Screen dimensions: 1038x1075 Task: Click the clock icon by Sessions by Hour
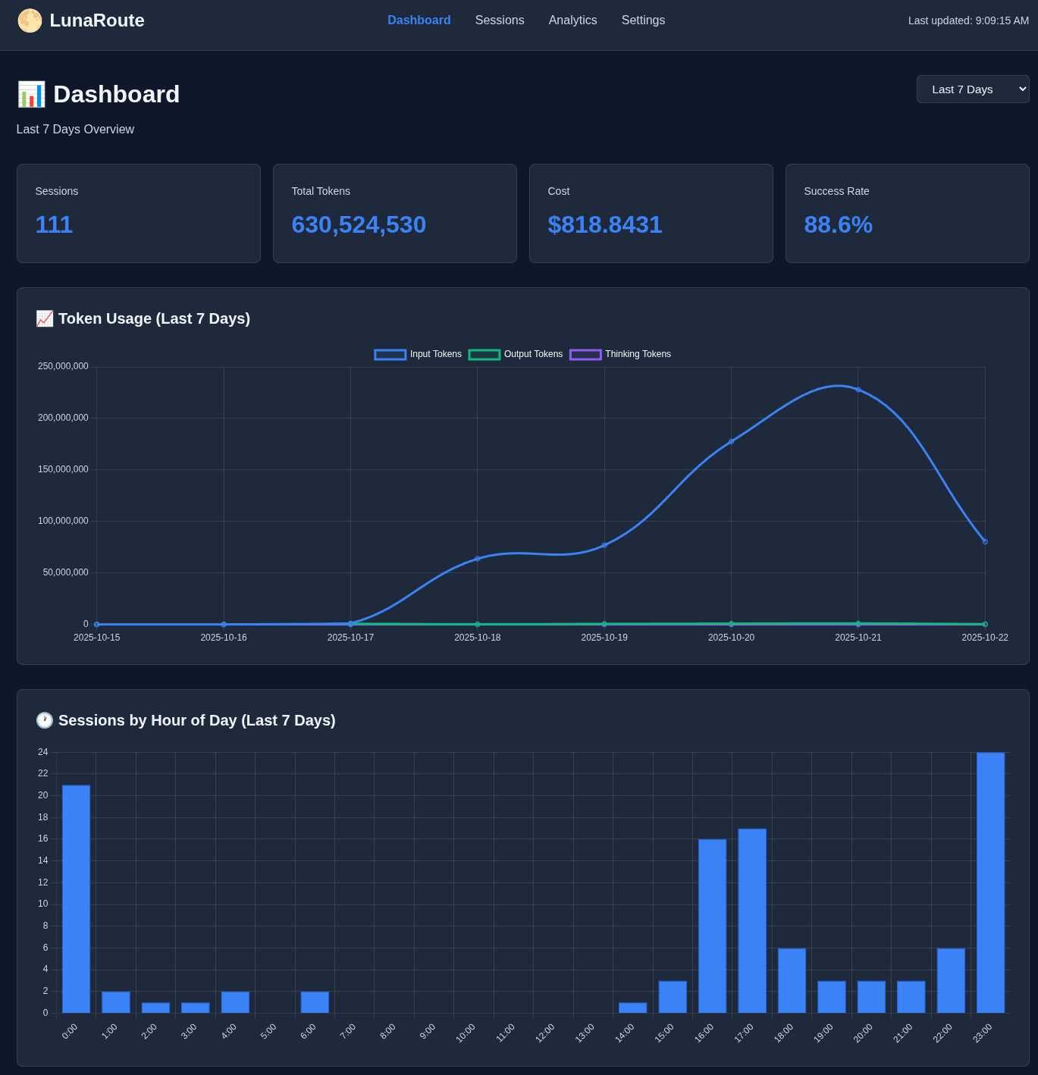click(45, 721)
